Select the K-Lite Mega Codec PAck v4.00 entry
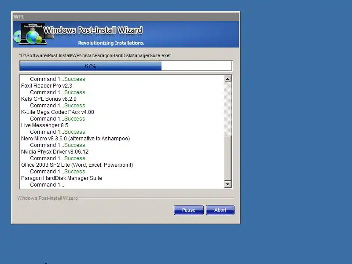Screen dimensions: 352x264 click(x=58, y=112)
